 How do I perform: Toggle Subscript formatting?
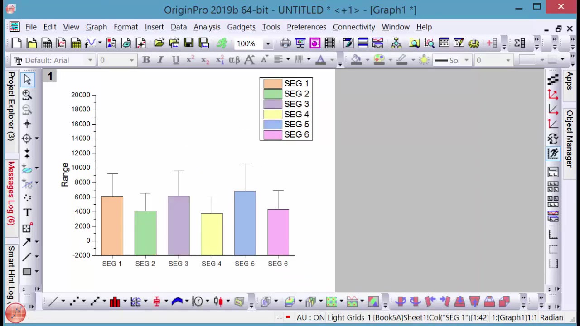coord(205,60)
